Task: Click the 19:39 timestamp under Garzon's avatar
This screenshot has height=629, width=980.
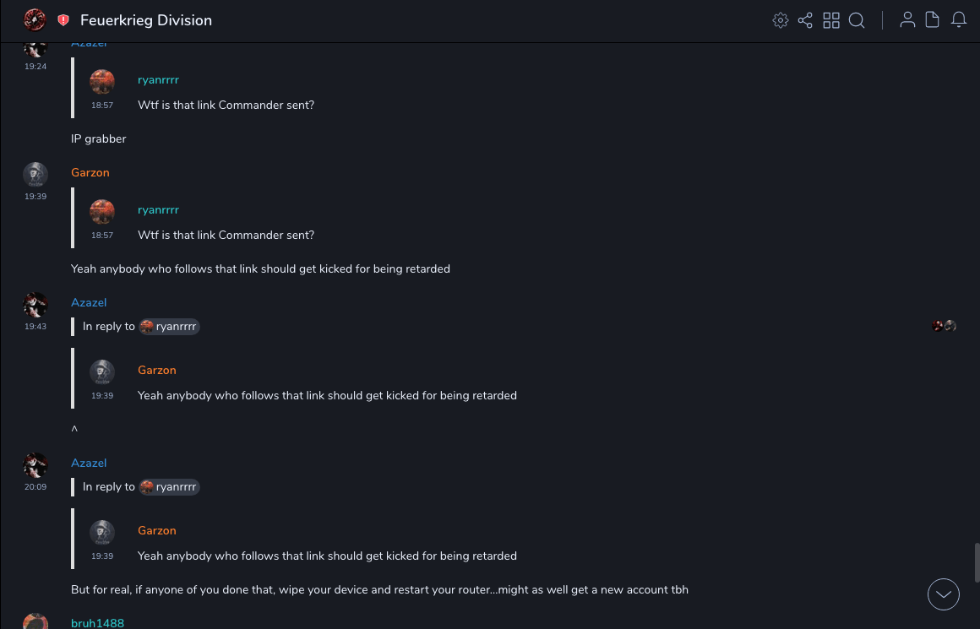Action: tap(35, 196)
